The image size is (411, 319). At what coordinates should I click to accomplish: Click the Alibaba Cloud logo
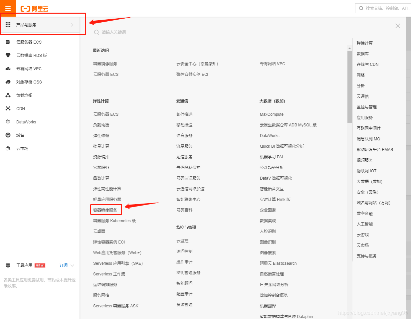click(34, 9)
